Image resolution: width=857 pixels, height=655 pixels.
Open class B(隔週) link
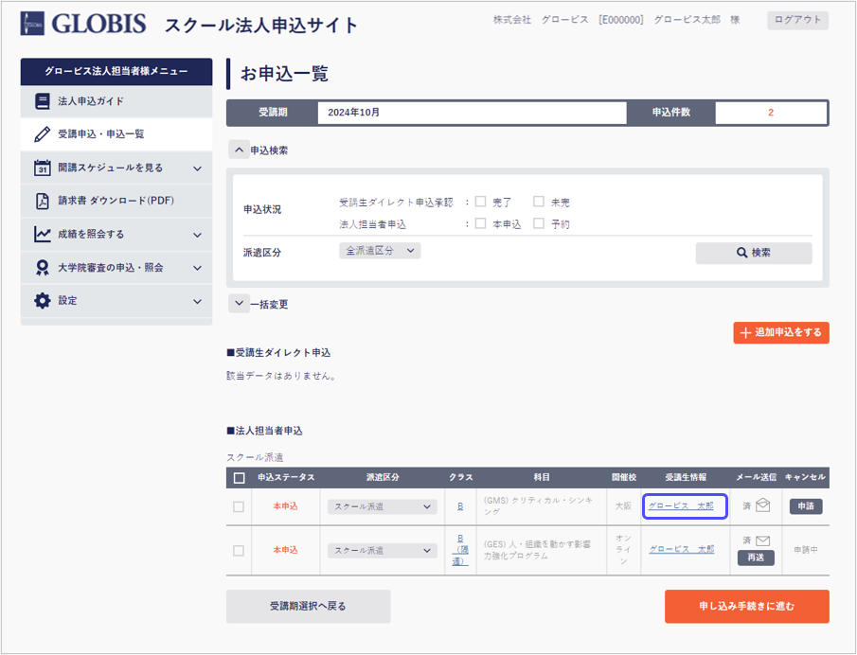[x=460, y=550]
